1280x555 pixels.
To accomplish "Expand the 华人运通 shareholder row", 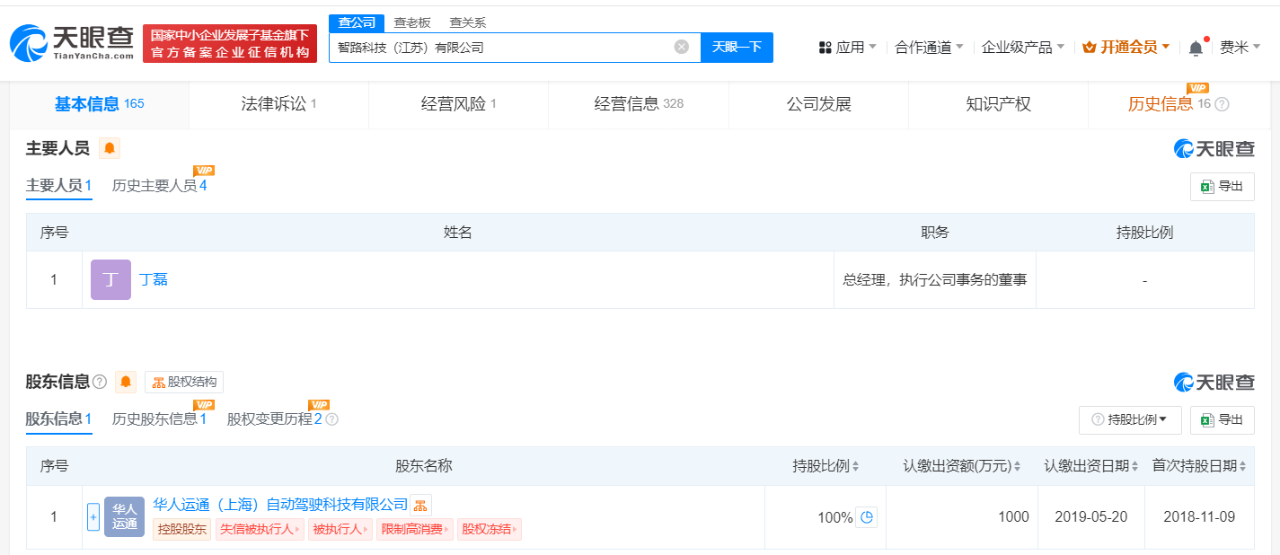I will point(93,517).
